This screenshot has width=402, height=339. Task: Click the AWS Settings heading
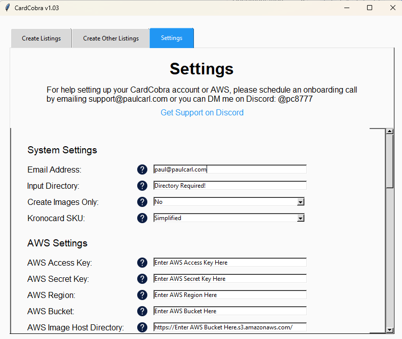57,243
